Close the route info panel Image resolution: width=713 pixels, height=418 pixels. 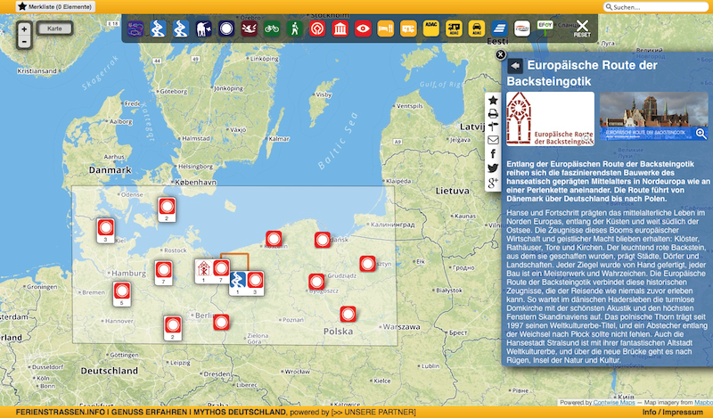[x=500, y=54]
